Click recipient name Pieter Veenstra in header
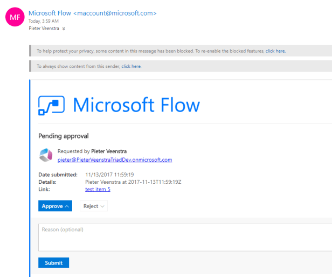 point(44,29)
